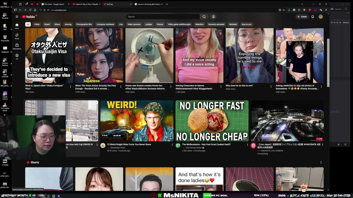Select the Music filter chip
The width and height of the screenshot is (353, 198).
point(47,24)
